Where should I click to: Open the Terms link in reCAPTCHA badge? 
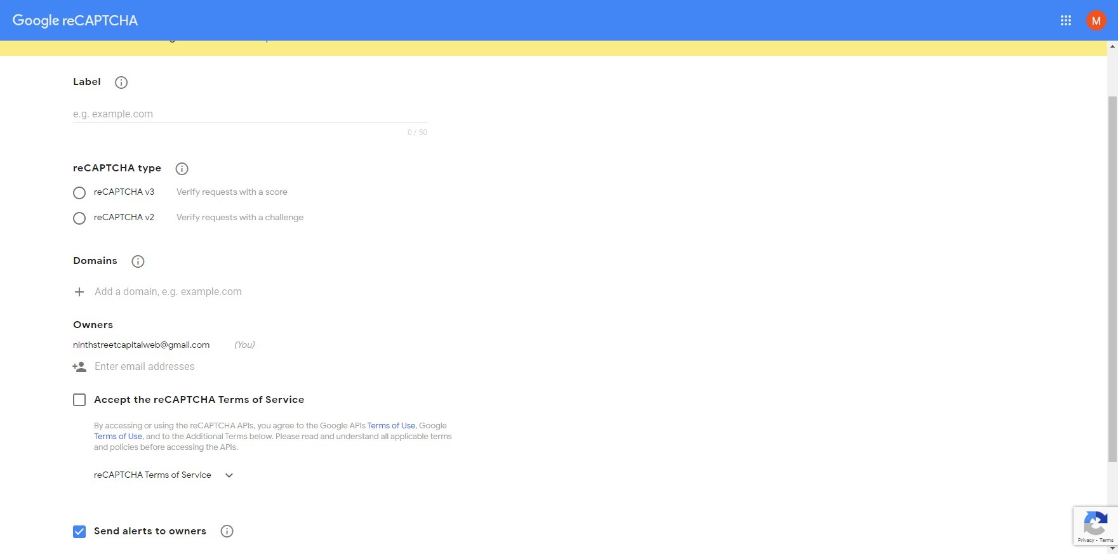[1107, 540]
